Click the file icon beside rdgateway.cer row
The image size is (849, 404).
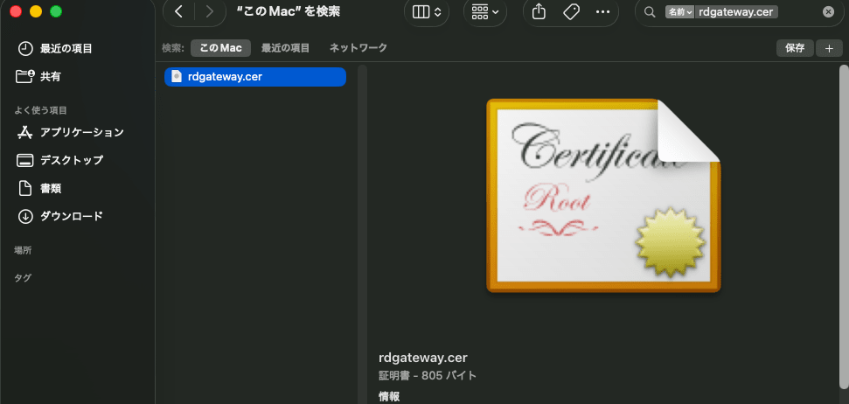[x=176, y=77]
